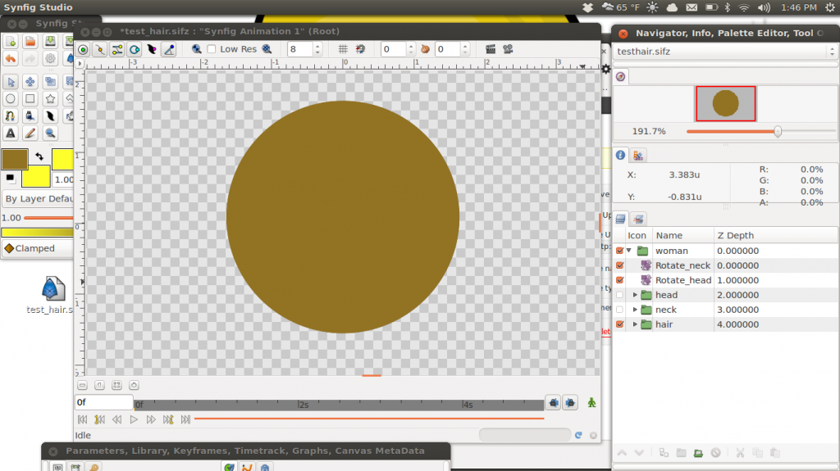
Task: Play the animation
Action: click(x=134, y=419)
